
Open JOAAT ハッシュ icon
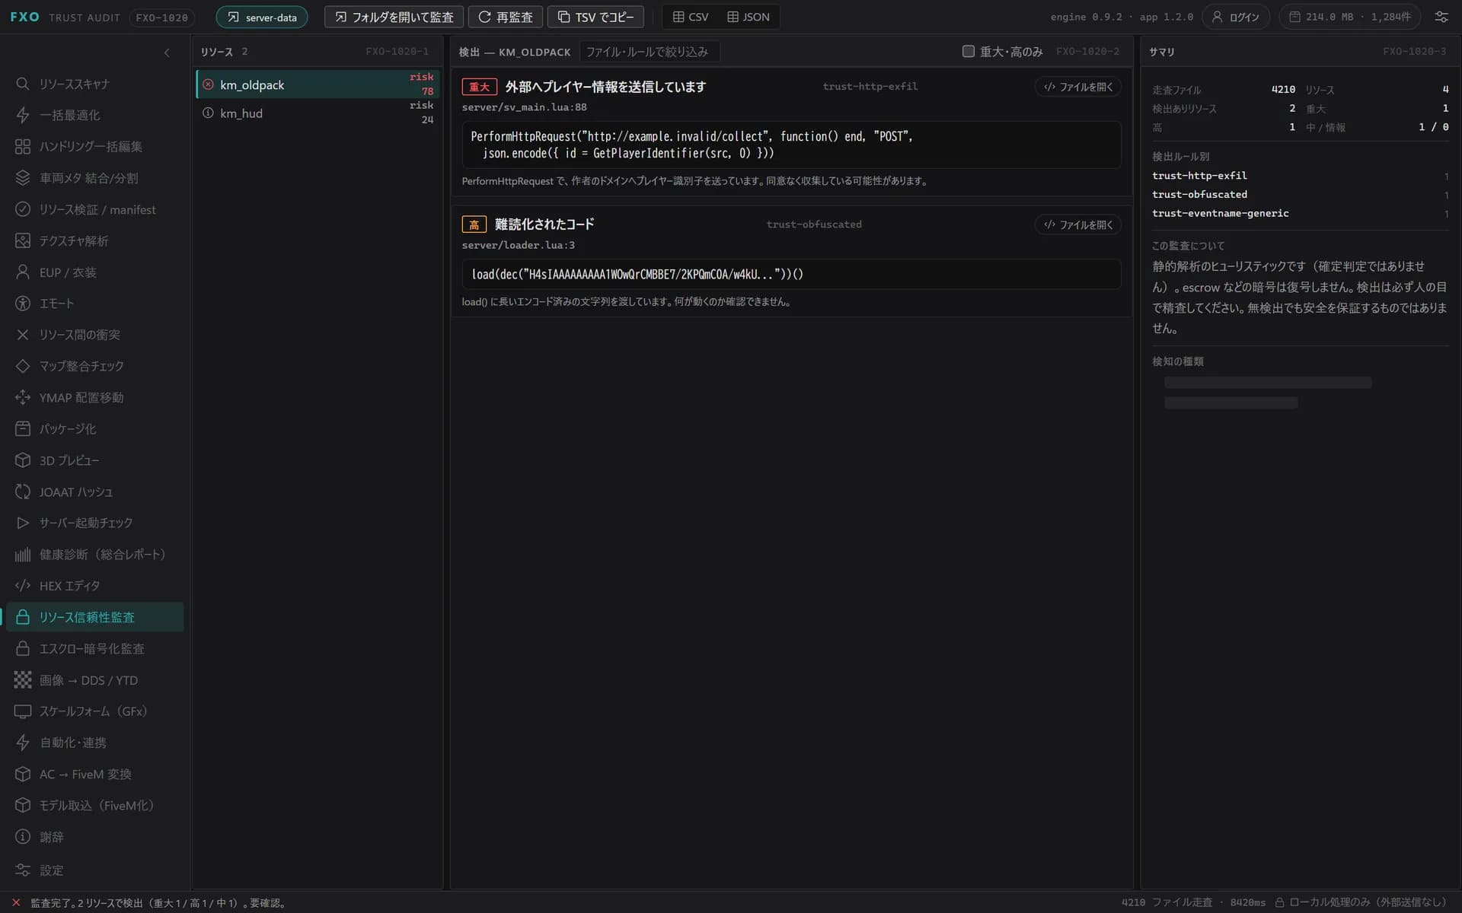pos(23,491)
